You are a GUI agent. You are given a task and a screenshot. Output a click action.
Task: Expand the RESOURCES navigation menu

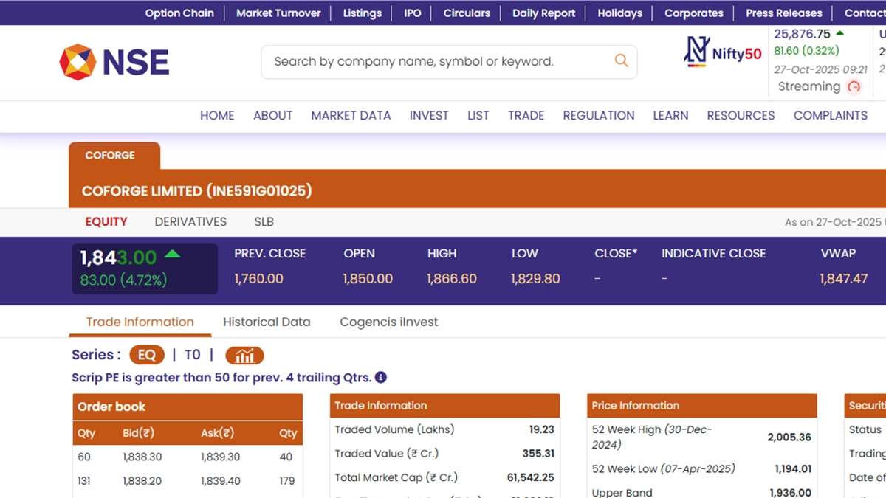click(x=741, y=115)
